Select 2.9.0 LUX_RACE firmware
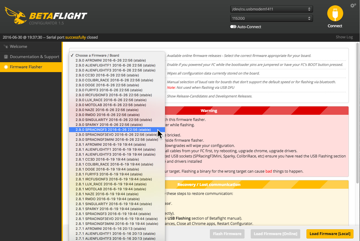360x241 pixels. click(117, 100)
